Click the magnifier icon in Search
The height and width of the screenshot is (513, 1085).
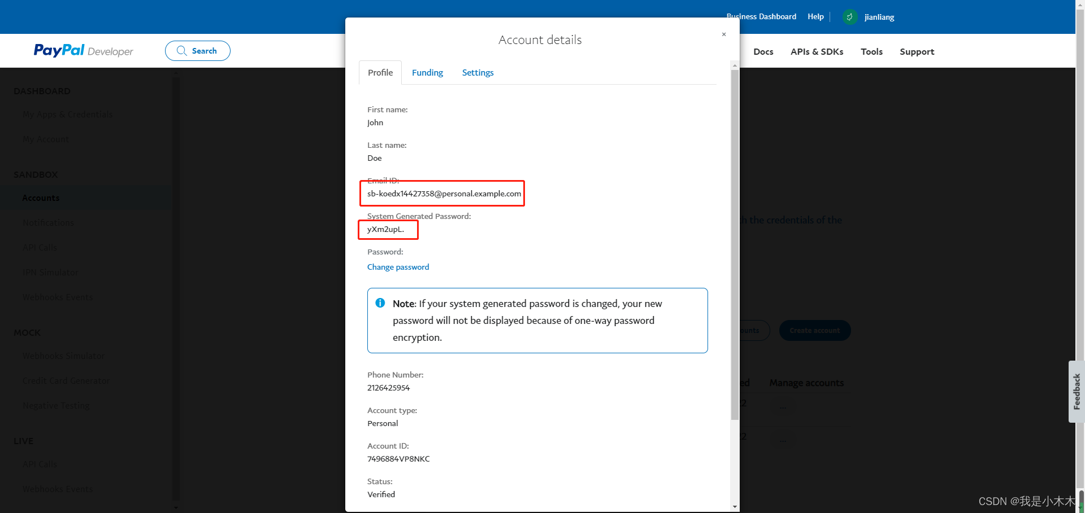181,51
